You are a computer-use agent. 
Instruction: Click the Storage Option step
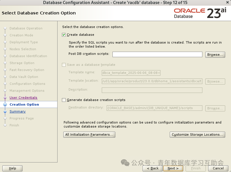[22, 63]
